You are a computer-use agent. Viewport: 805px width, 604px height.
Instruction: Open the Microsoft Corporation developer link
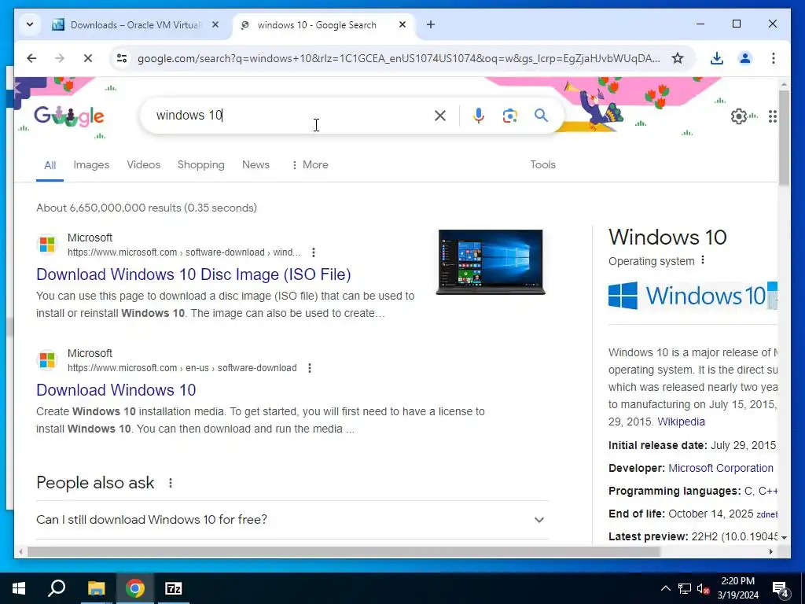pyautogui.click(x=721, y=469)
